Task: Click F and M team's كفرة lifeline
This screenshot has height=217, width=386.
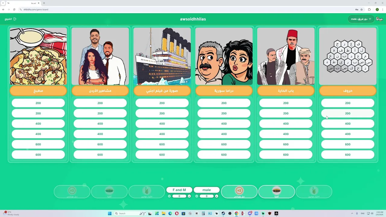Action: [x=109, y=192]
